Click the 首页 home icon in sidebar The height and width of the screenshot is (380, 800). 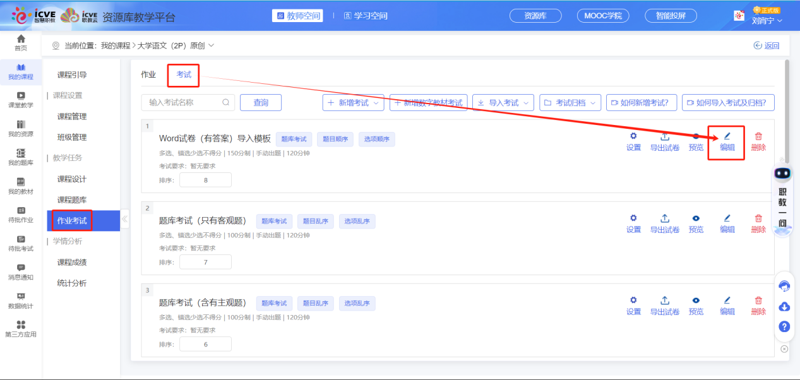(x=21, y=43)
